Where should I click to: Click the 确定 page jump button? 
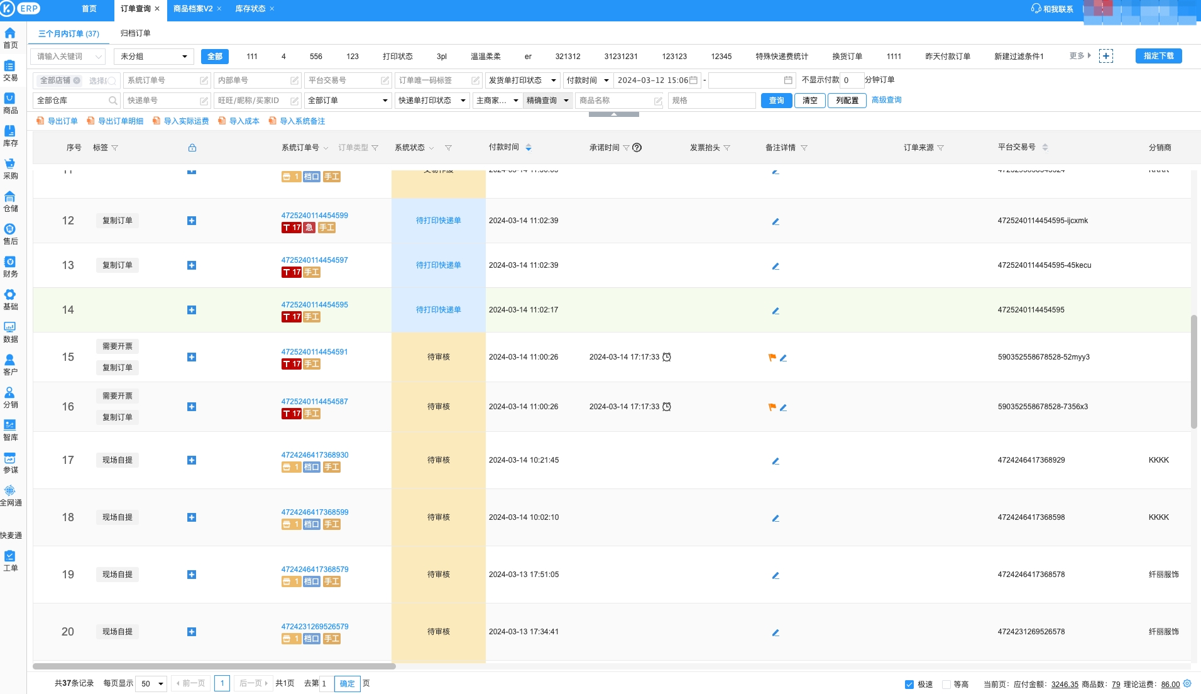(348, 684)
